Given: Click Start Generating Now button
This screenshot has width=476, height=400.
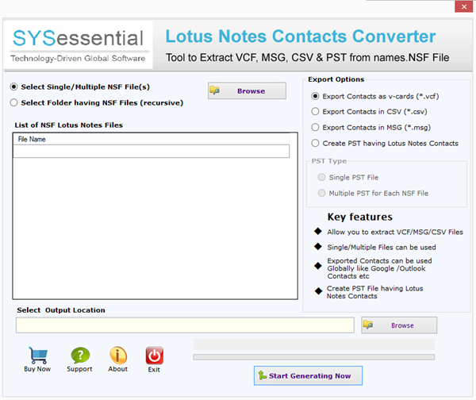Looking at the screenshot, I should 308,375.
